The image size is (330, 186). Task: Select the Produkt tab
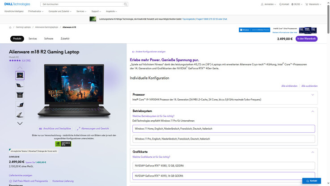(x=17, y=39)
